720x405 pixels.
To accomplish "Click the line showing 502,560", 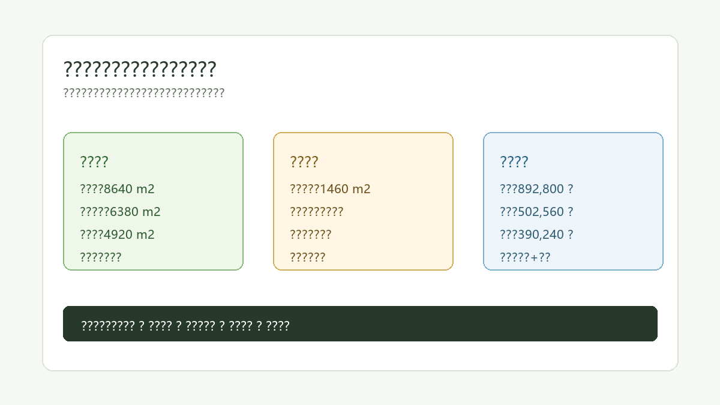I will coord(537,212).
